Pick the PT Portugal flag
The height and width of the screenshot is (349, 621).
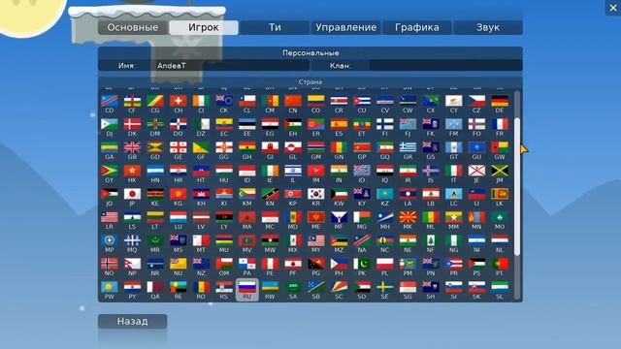tap(500, 264)
